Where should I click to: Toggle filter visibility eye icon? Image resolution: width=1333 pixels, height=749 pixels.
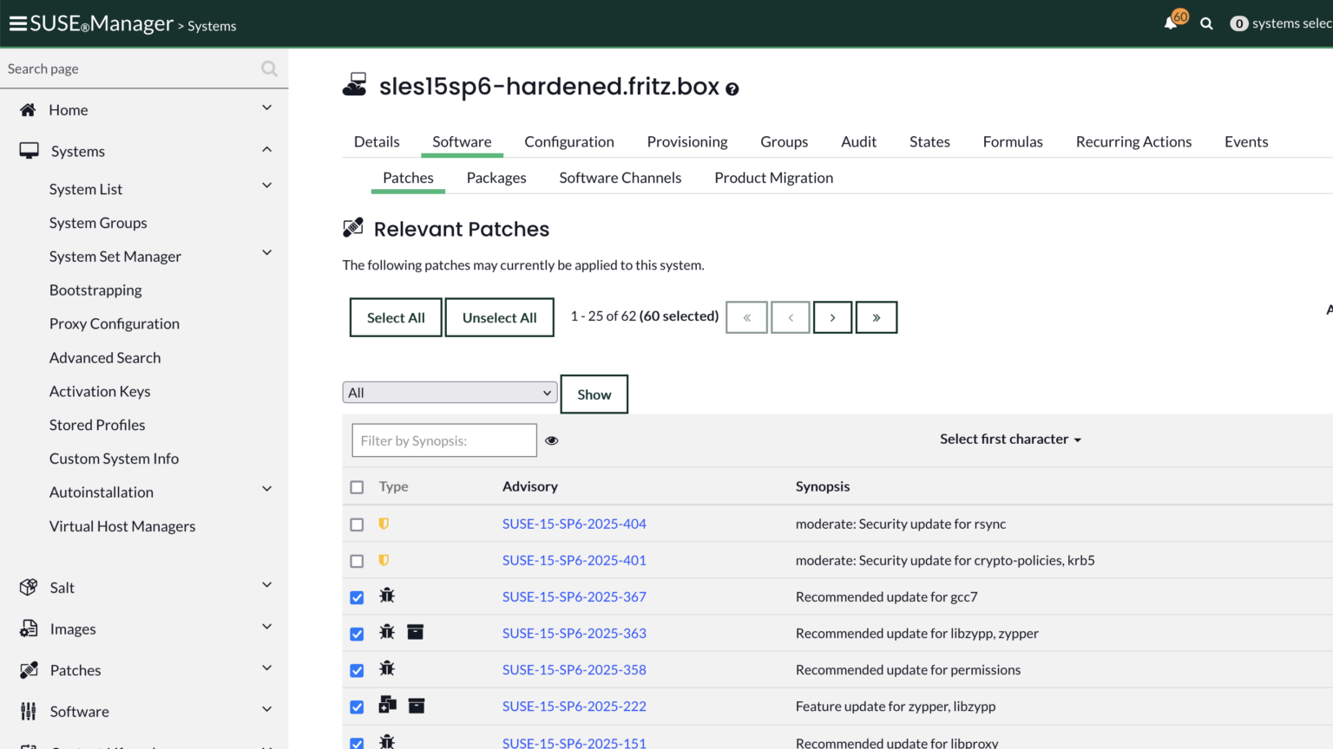tap(552, 440)
